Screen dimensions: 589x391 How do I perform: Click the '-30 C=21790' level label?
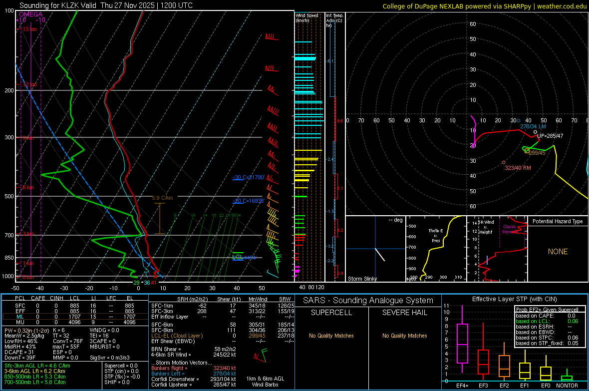pyautogui.click(x=249, y=177)
